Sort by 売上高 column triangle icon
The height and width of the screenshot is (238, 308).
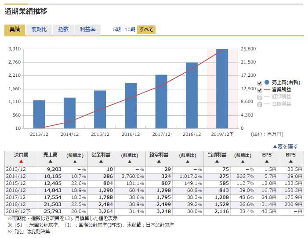click(51, 161)
